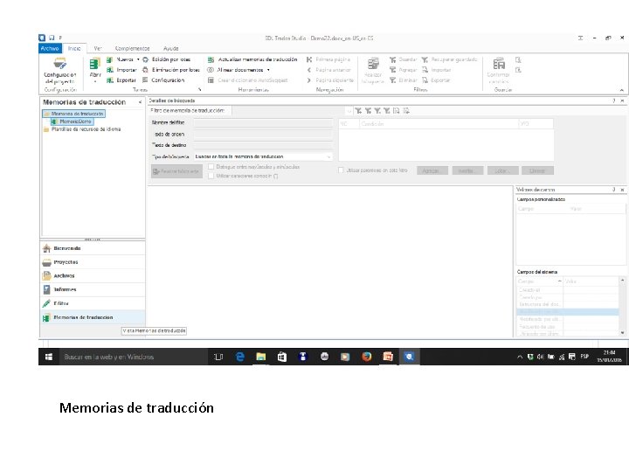629x472 pixels.
Task: Open Configuración in the Tareas group
Action: tap(163, 80)
